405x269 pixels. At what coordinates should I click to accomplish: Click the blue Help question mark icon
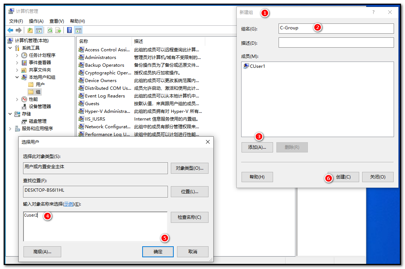[69, 30]
